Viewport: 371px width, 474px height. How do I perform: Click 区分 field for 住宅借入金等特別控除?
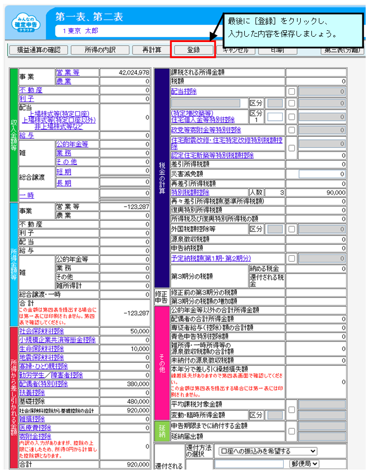pyautogui.click(x=275, y=117)
